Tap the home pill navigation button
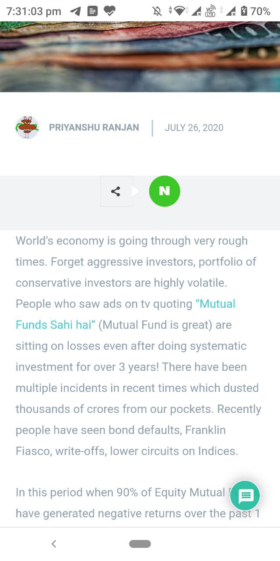This screenshot has height=561, width=280. pos(140,544)
